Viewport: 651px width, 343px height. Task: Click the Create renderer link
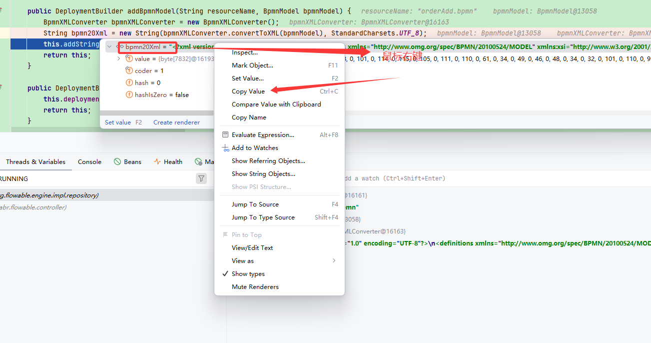176,122
